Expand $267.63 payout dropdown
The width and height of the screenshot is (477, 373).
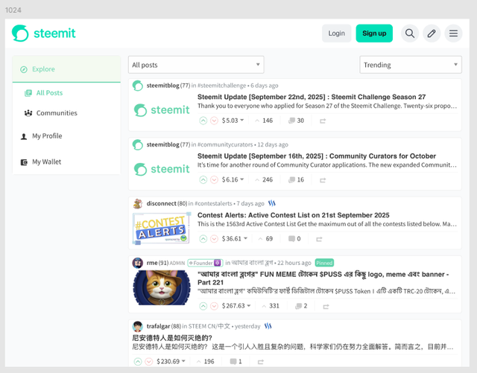[x=236, y=305]
